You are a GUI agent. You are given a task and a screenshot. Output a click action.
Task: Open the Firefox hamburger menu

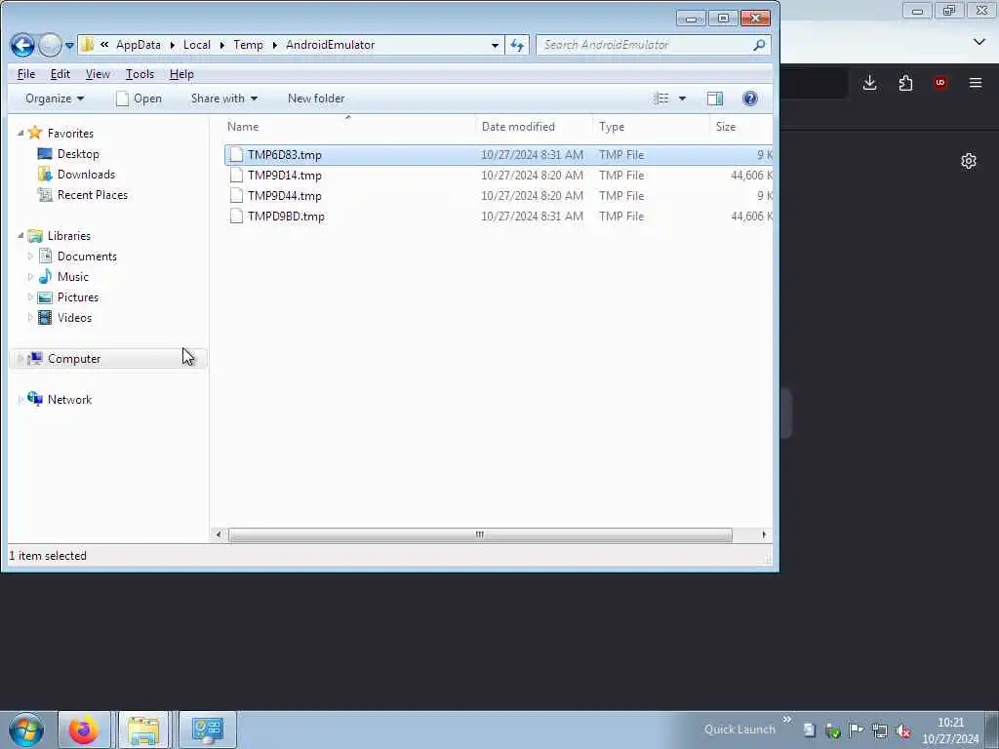point(976,83)
